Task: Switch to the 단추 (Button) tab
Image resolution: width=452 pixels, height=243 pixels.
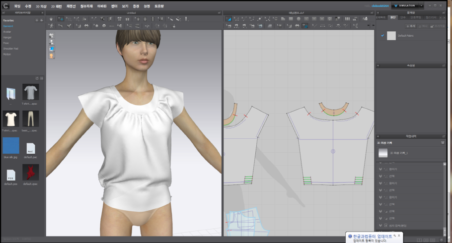Action: [403, 17]
